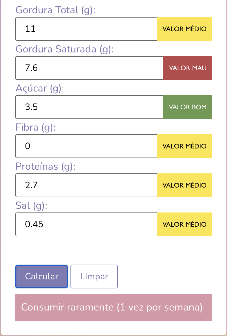The image size is (227, 336).
Task: Select the yellow VALOR MÉDIO badge for Gordura Total
Action: tap(185, 29)
